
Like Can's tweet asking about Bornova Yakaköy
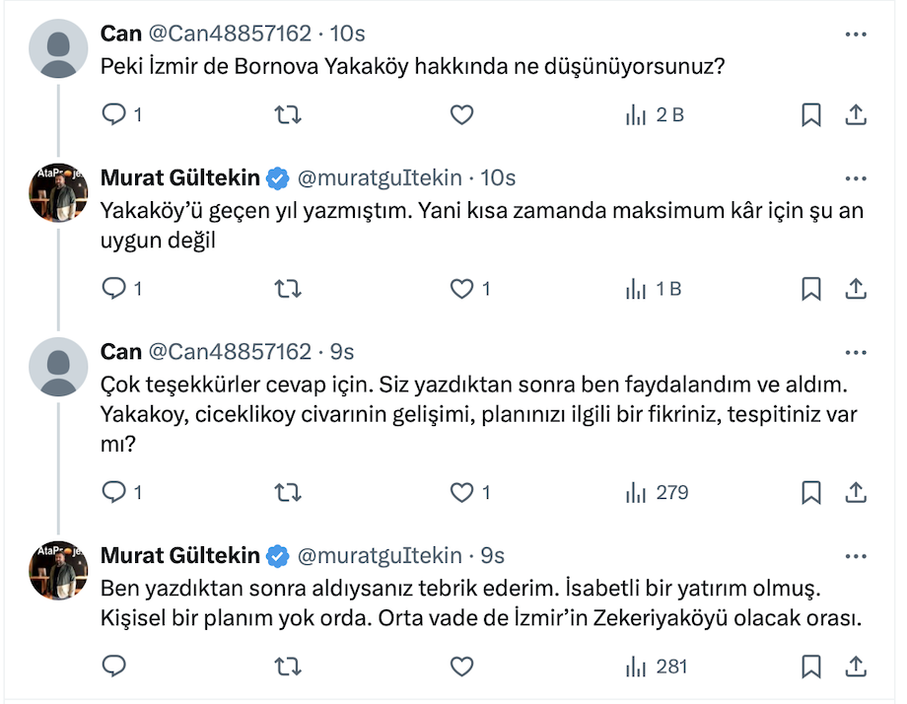[461, 115]
